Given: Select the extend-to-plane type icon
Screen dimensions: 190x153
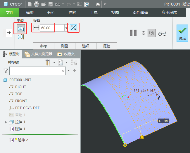Looking at the screenshot, I should (21, 37).
